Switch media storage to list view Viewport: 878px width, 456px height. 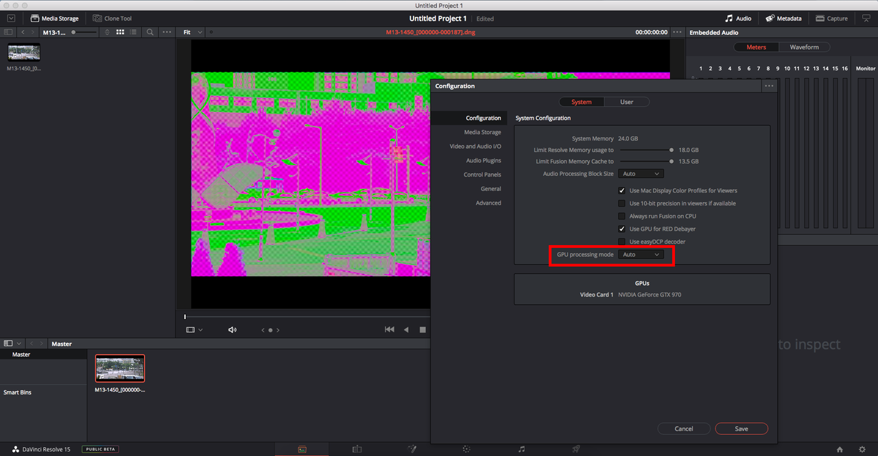(x=133, y=32)
